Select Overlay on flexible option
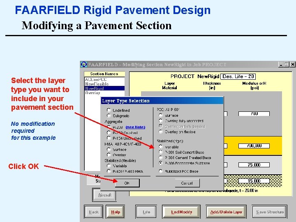This screenshot has width=296, height=222. pyautogui.click(x=161, y=132)
